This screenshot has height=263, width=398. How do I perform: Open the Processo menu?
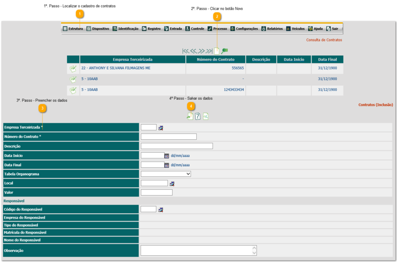pos(217,28)
